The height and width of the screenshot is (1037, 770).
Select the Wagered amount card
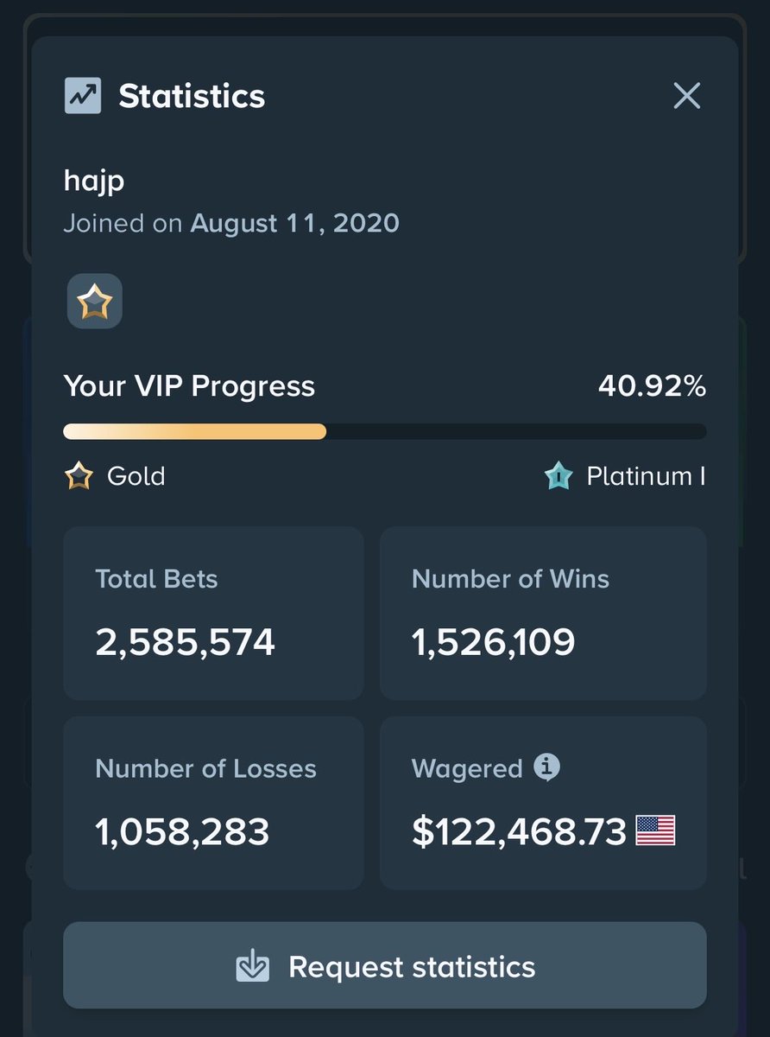tap(543, 803)
